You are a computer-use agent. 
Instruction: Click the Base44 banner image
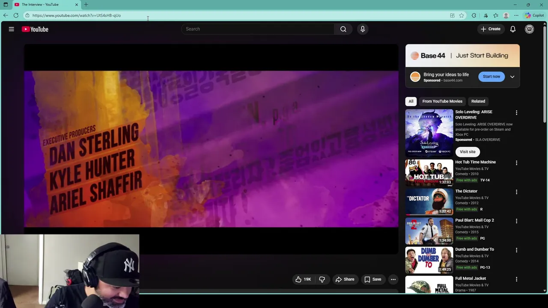462,56
